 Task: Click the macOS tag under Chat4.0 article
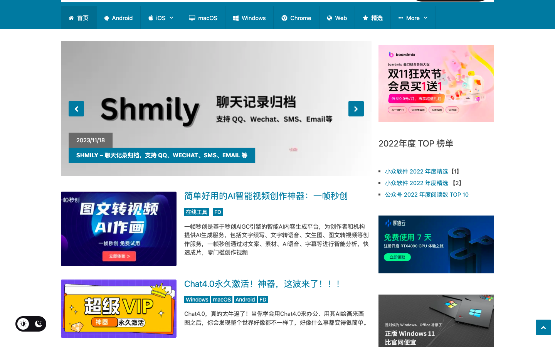(x=222, y=300)
